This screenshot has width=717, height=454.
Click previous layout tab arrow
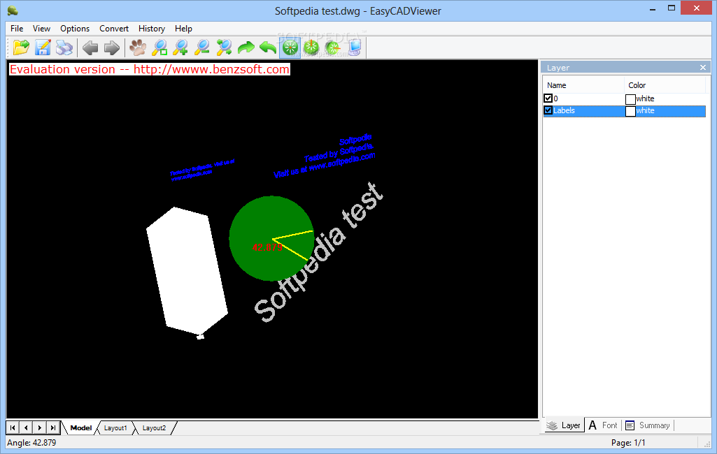26,428
